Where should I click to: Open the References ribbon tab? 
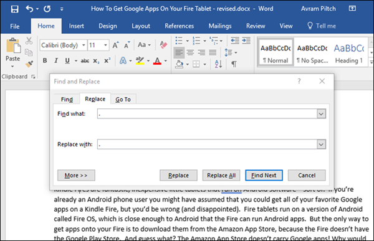click(x=179, y=26)
